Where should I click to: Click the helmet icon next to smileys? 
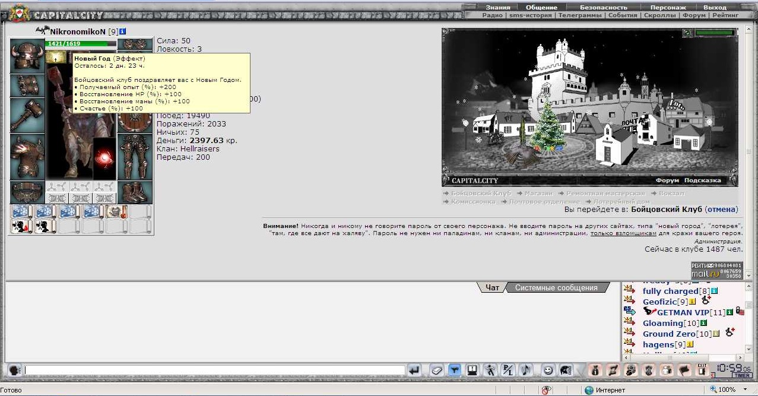566,370
